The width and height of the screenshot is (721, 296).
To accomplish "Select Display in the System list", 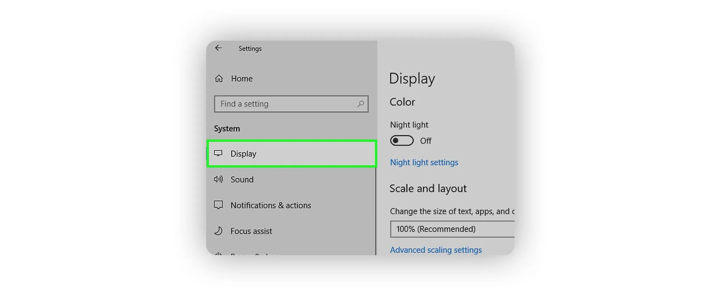I will 243,154.
